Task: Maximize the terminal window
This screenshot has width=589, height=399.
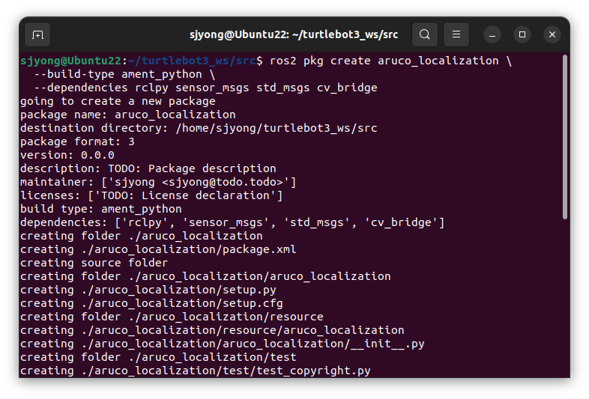Action: [x=522, y=34]
